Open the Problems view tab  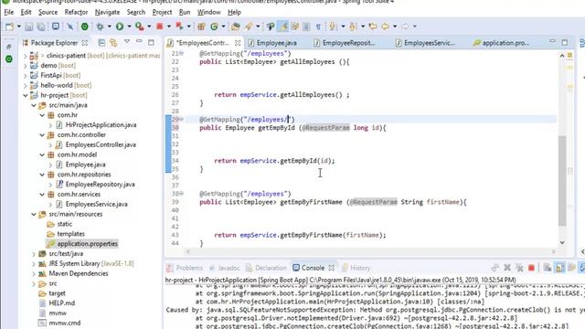click(189, 268)
